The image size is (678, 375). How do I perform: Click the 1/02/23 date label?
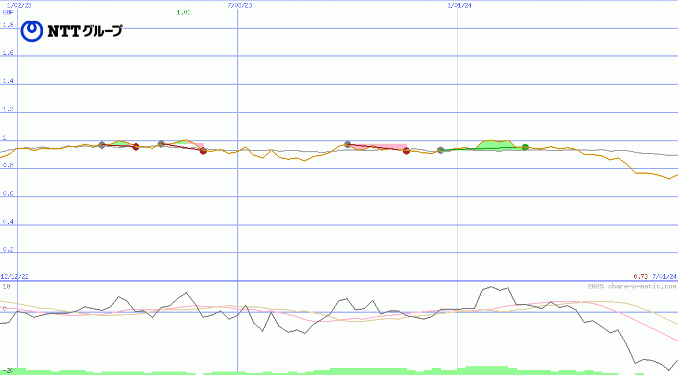click(19, 5)
